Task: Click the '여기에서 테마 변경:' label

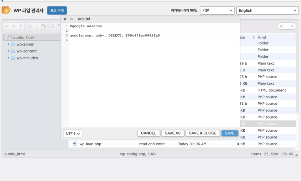Action: [184, 11]
